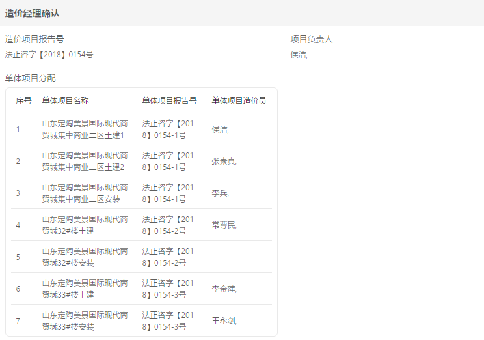Click cost engineer 李兵
Viewport: 484px width, 340px height.
point(220,193)
